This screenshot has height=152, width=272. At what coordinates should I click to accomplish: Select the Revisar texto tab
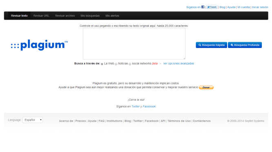click(x=19, y=16)
